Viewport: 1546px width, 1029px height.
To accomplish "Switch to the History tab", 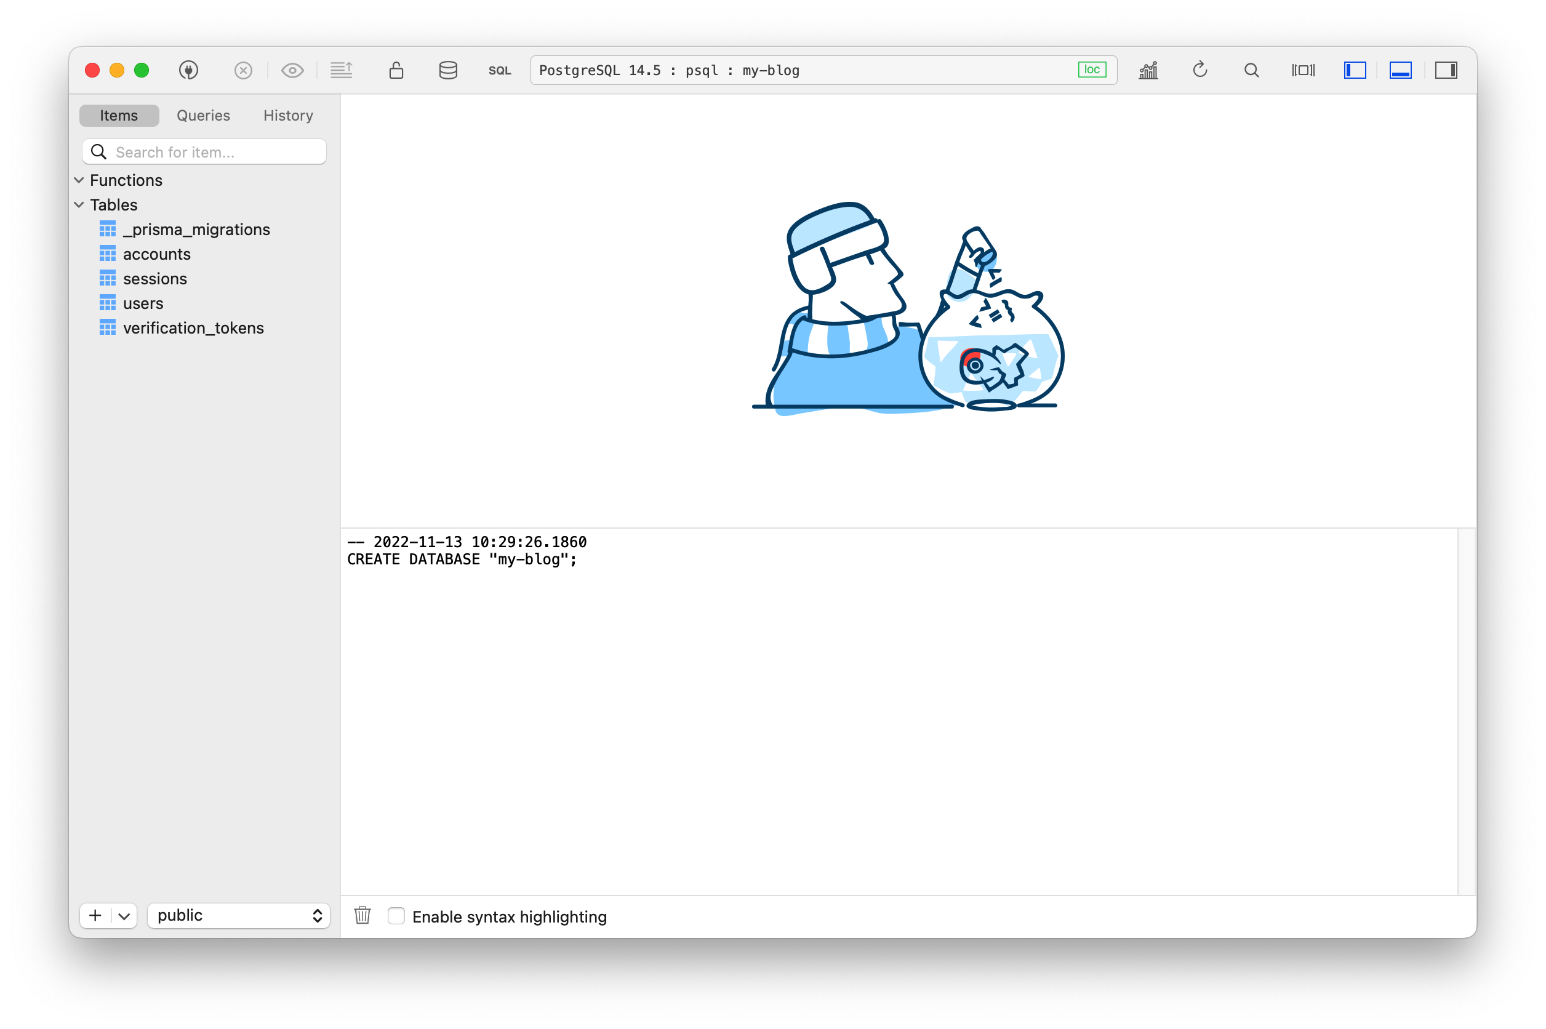I will click(x=288, y=116).
